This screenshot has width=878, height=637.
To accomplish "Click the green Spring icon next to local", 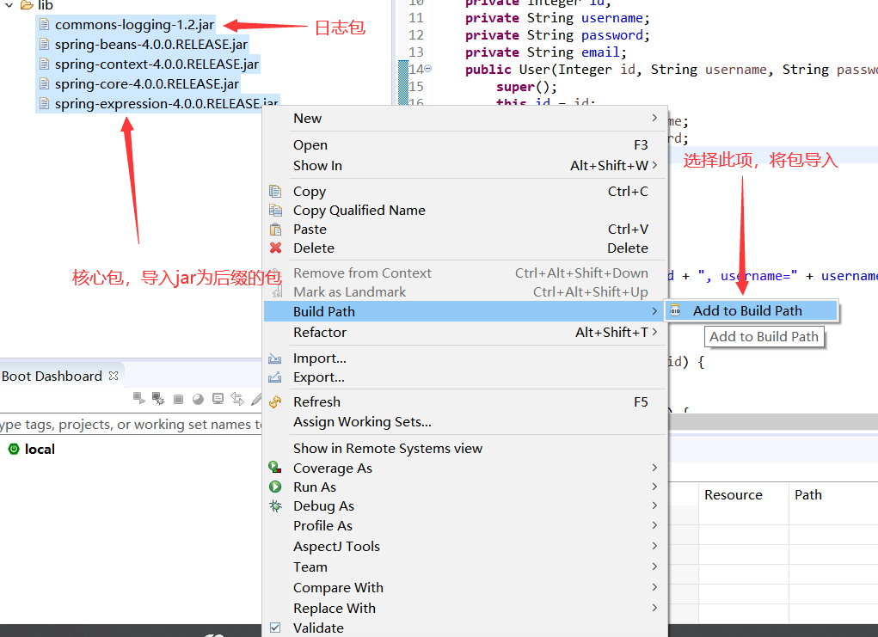I will [x=14, y=449].
